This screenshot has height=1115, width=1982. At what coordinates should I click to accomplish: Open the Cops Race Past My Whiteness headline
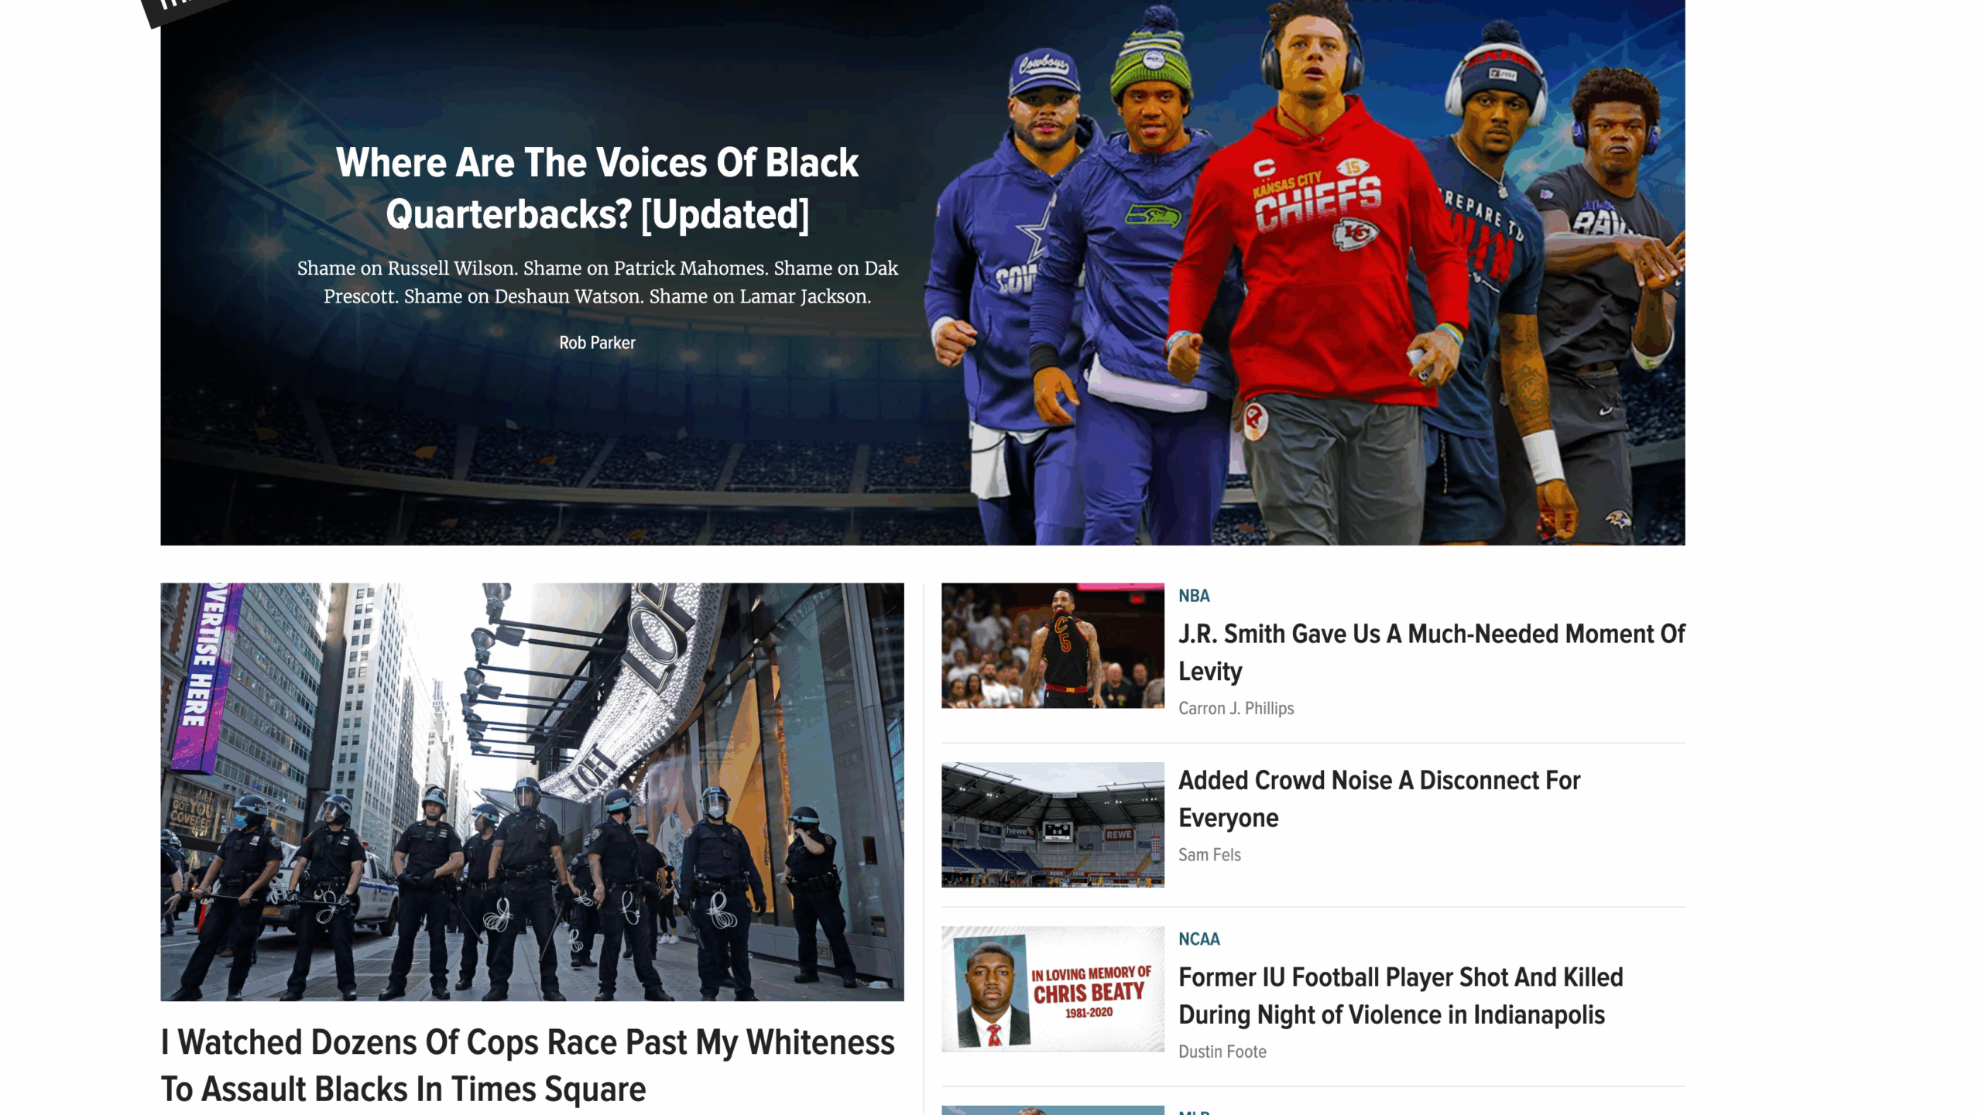pos(527,1065)
